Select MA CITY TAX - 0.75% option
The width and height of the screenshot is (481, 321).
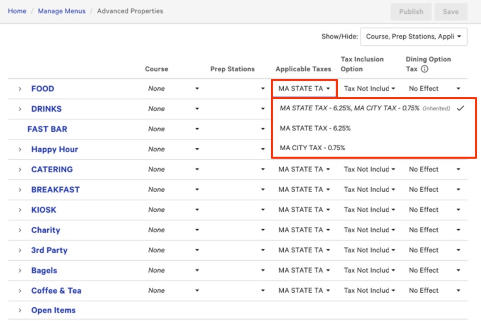pyautogui.click(x=312, y=147)
